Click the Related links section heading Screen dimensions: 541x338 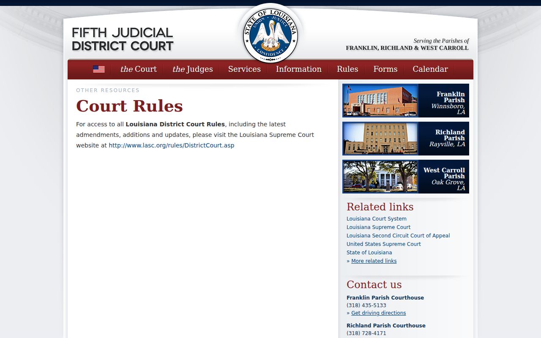(x=380, y=207)
